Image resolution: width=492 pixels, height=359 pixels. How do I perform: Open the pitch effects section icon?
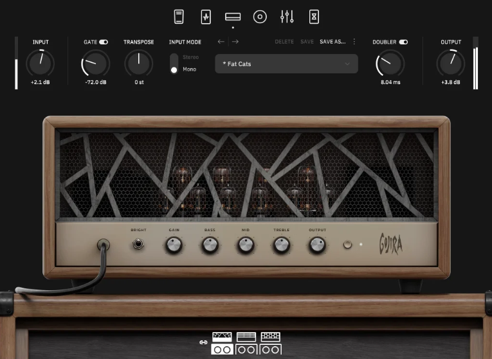[x=179, y=17]
